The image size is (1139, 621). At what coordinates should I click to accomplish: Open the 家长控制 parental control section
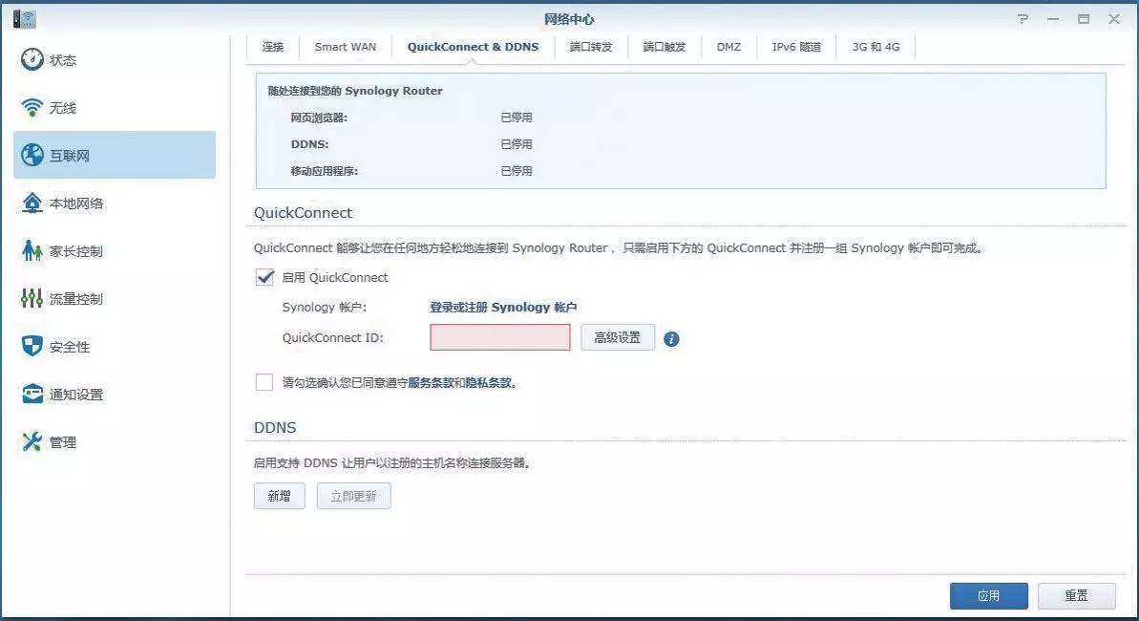[x=114, y=251]
